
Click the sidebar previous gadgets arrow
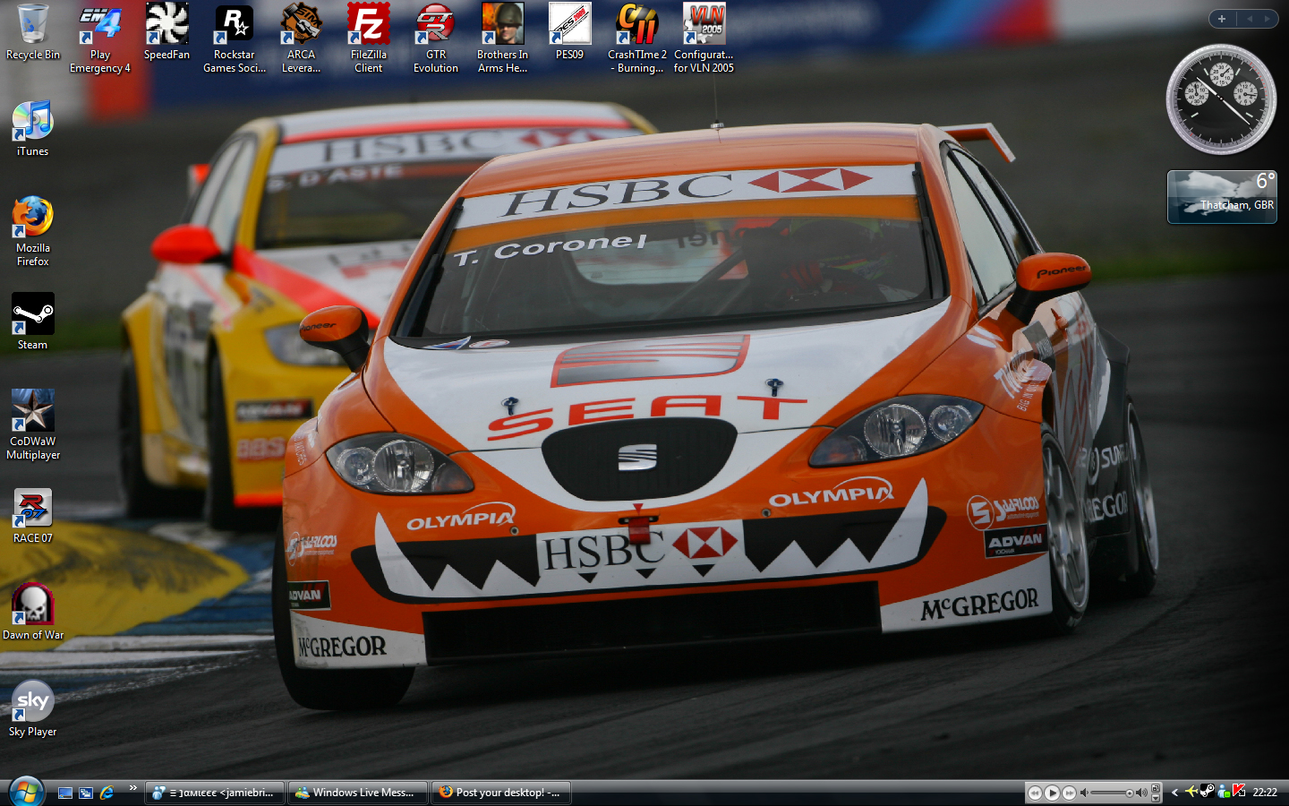click(x=1250, y=19)
